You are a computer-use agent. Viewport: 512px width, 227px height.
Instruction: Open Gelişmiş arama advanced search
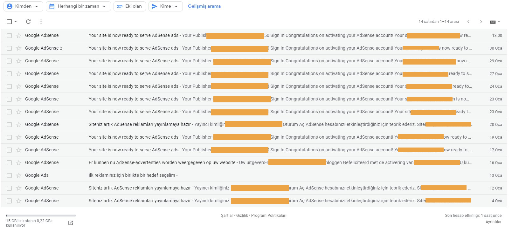coord(204,6)
